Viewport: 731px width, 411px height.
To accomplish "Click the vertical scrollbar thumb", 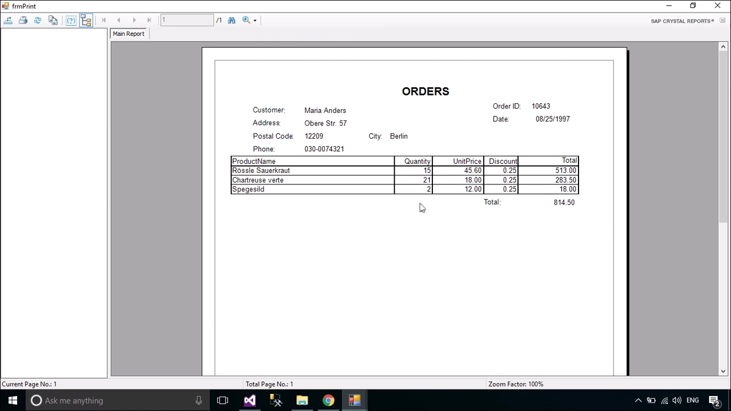I will click(723, 137).
